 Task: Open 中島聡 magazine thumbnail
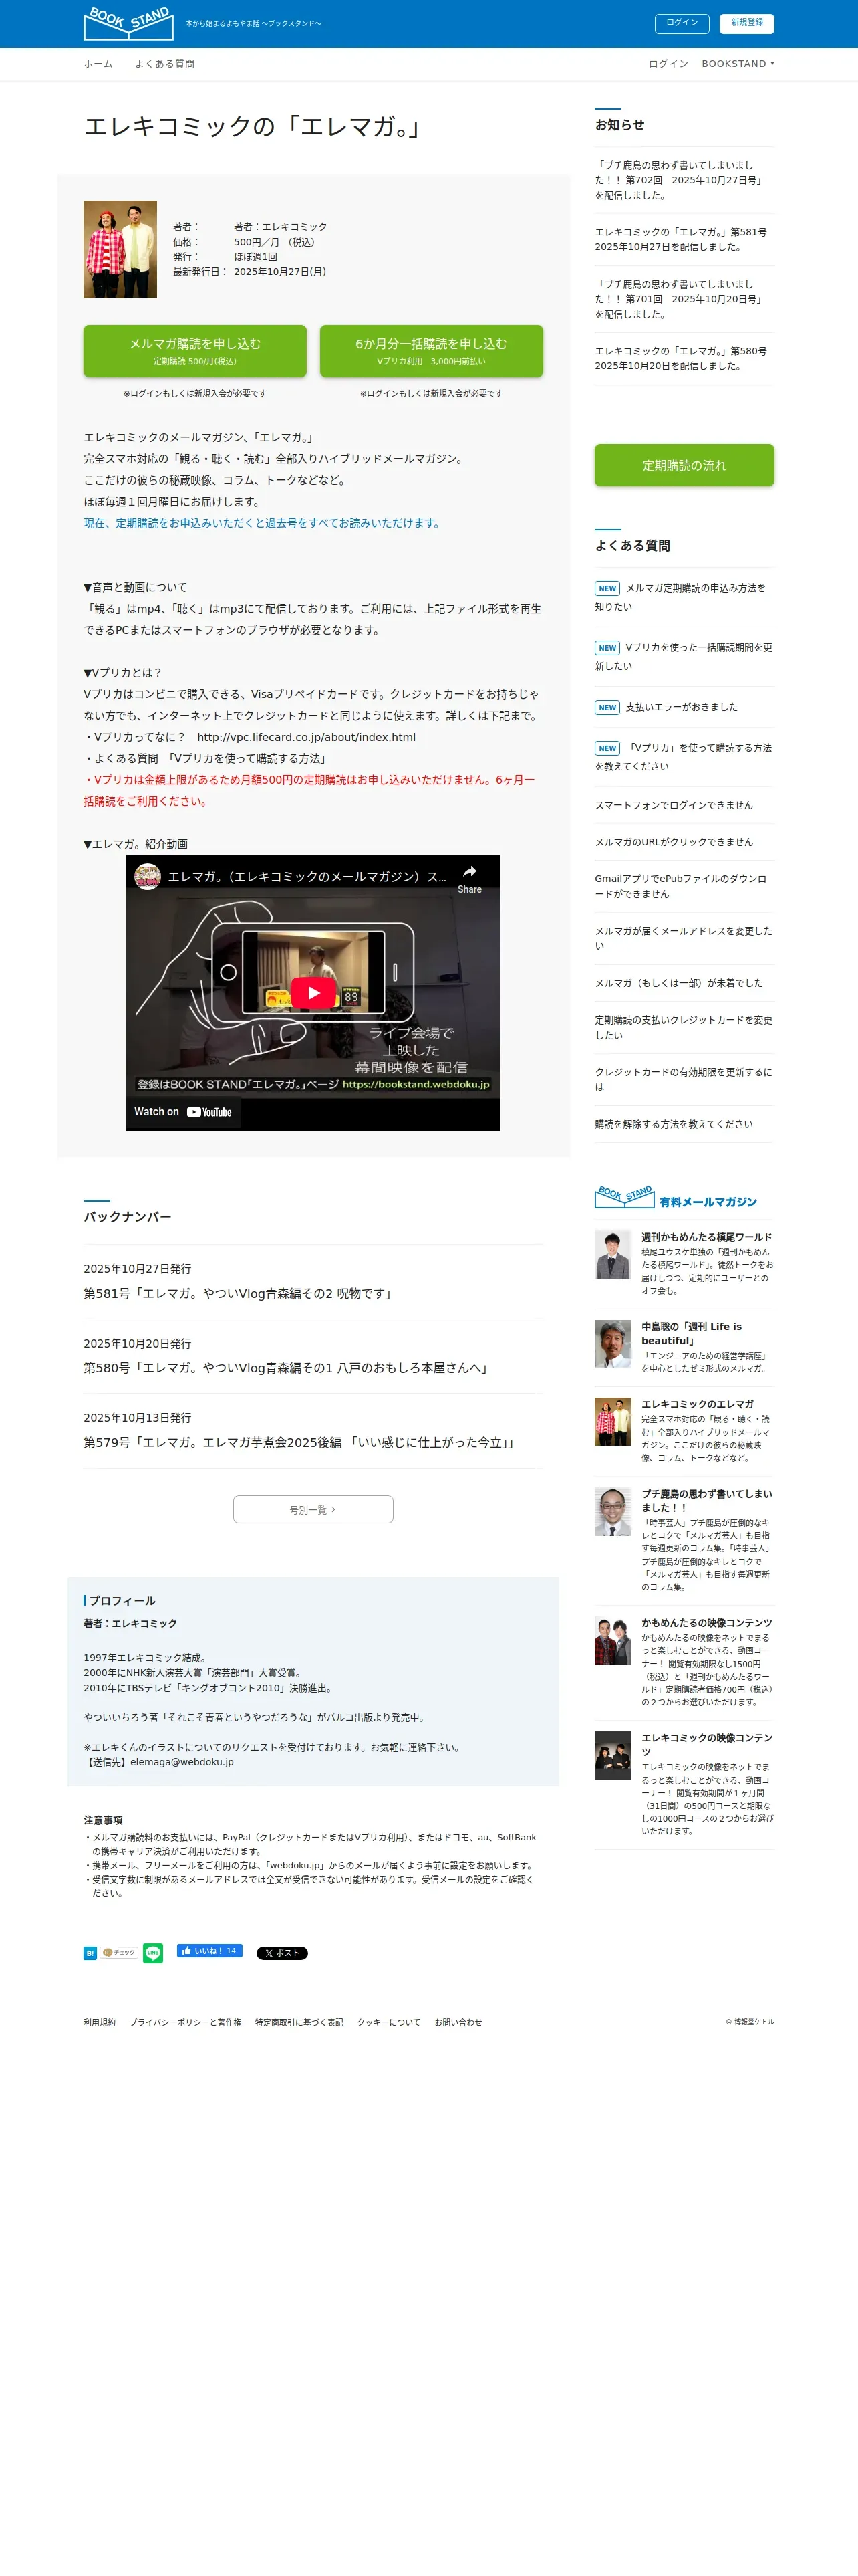pos(612,1343)
